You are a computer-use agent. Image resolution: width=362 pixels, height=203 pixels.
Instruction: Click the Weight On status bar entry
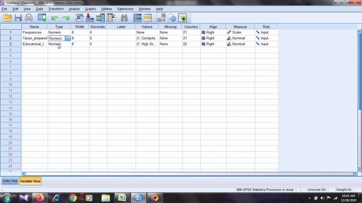click(x=343, y=189)
